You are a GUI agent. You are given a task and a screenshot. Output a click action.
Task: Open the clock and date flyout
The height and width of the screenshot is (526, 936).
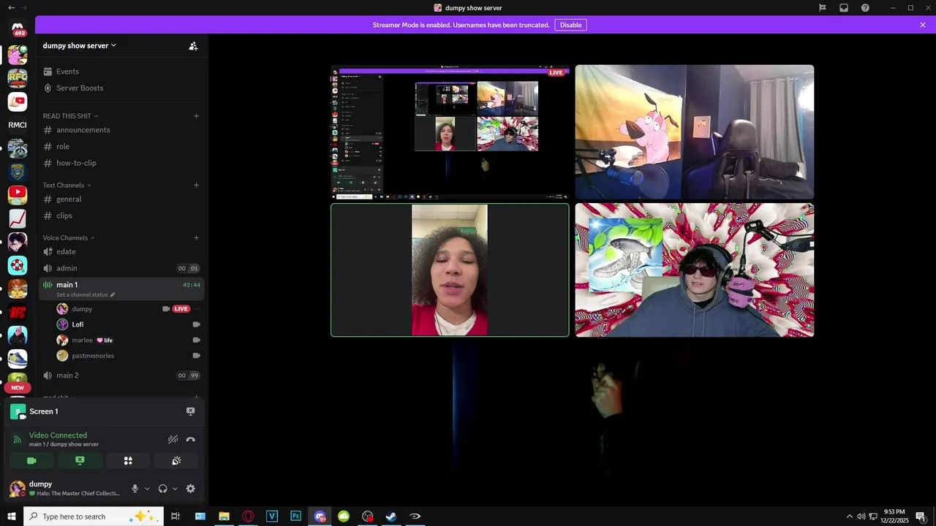[894, 516]
